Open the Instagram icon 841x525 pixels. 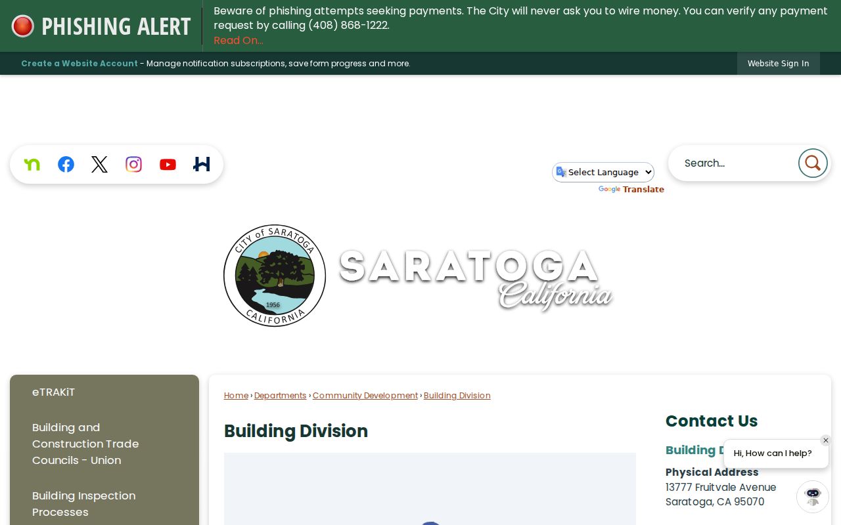[x=133, y=164]
